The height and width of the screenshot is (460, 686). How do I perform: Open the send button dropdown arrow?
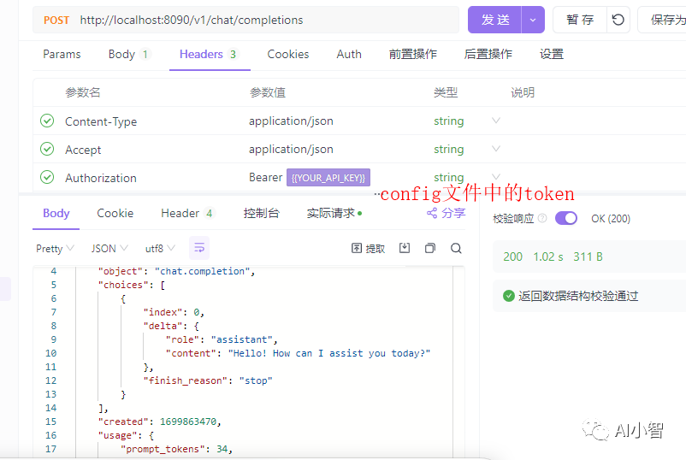533,20
